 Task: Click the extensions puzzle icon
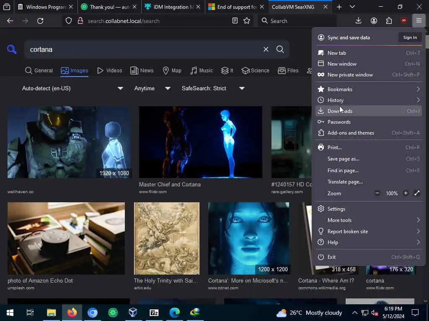(389, 21)
